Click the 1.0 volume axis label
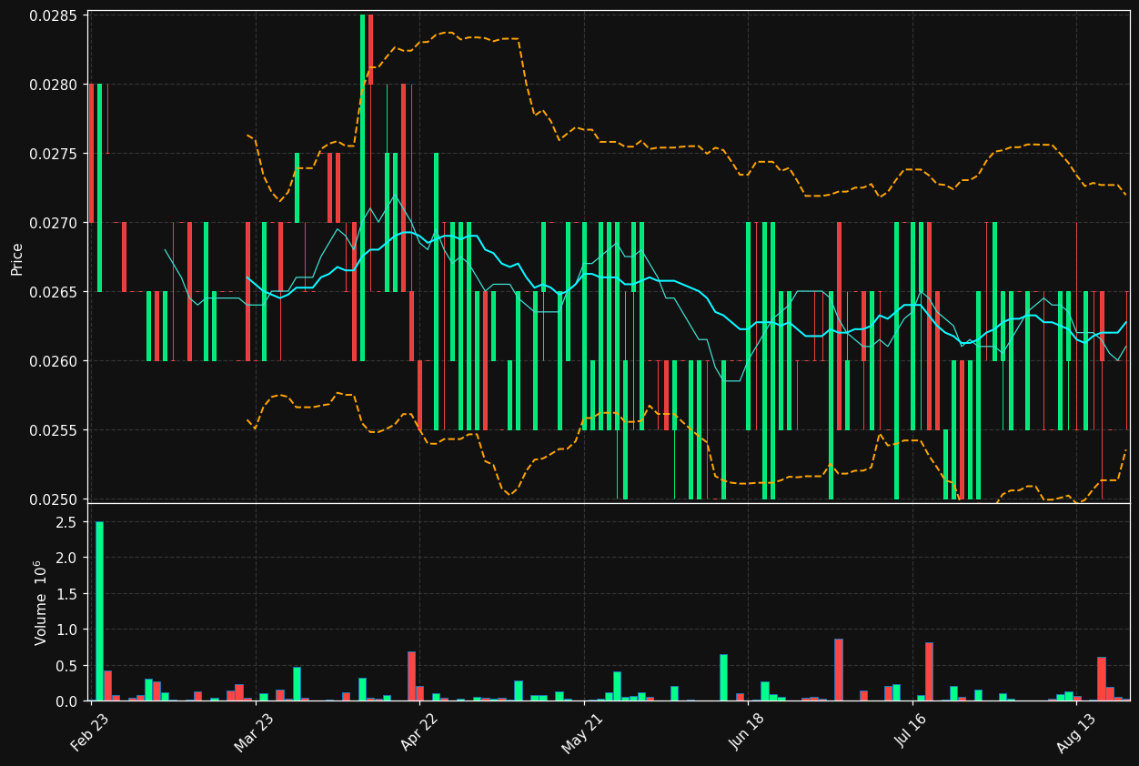Image resolution: width=1139 pixels, height=766 pixels. [68, 630]
